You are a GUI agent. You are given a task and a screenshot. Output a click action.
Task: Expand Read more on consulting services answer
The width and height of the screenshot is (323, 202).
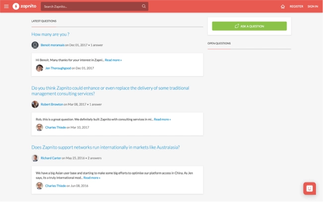click(162, 119)
